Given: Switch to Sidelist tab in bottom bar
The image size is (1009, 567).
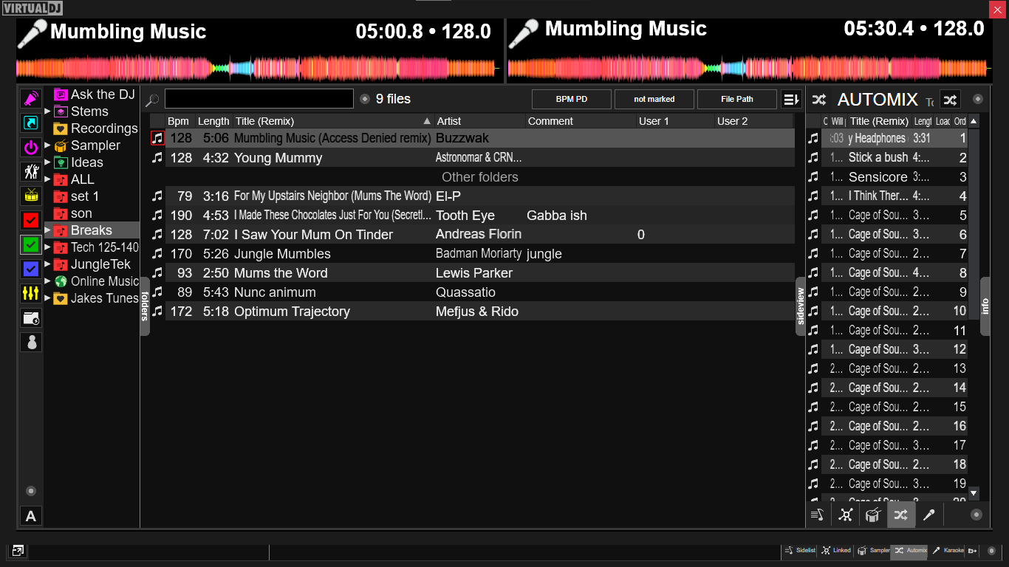Looking at the screenshot, I should (800, 551).
